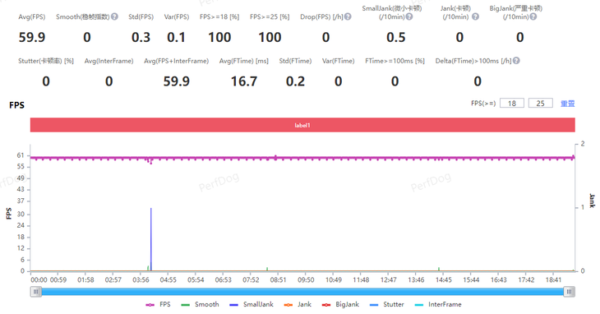Click the 03:56 time axis label
Image resolution: width=600 pixels, height=314 pixels.
[x=141, y=280]
